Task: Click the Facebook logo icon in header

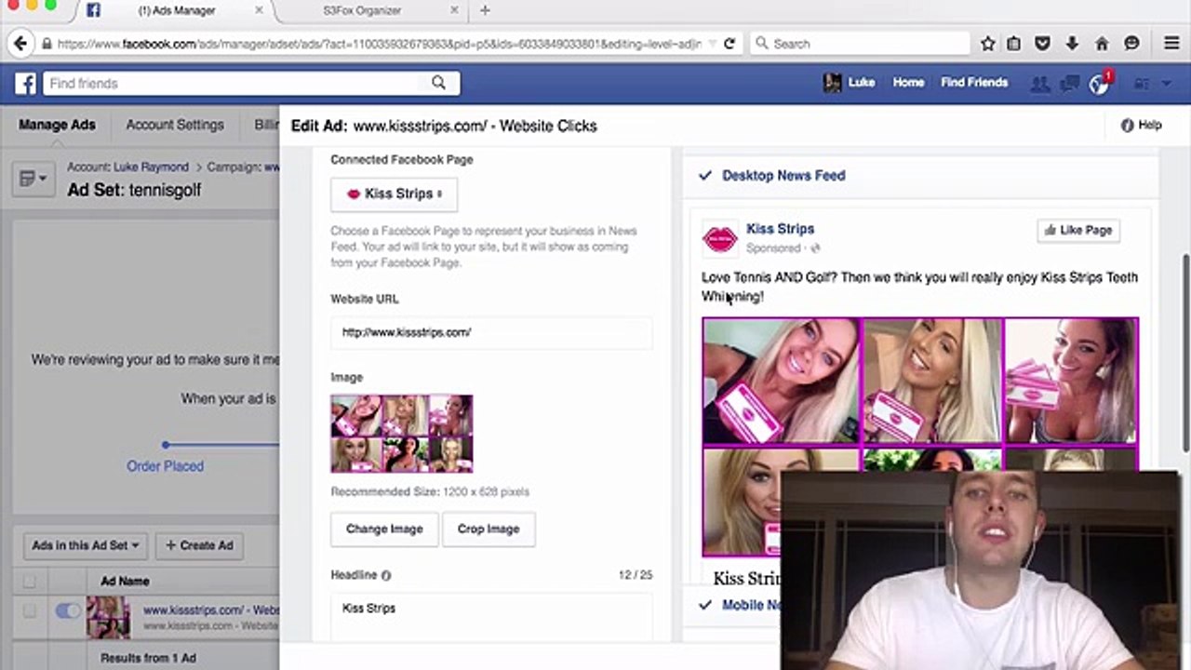Action: [26, 84]
